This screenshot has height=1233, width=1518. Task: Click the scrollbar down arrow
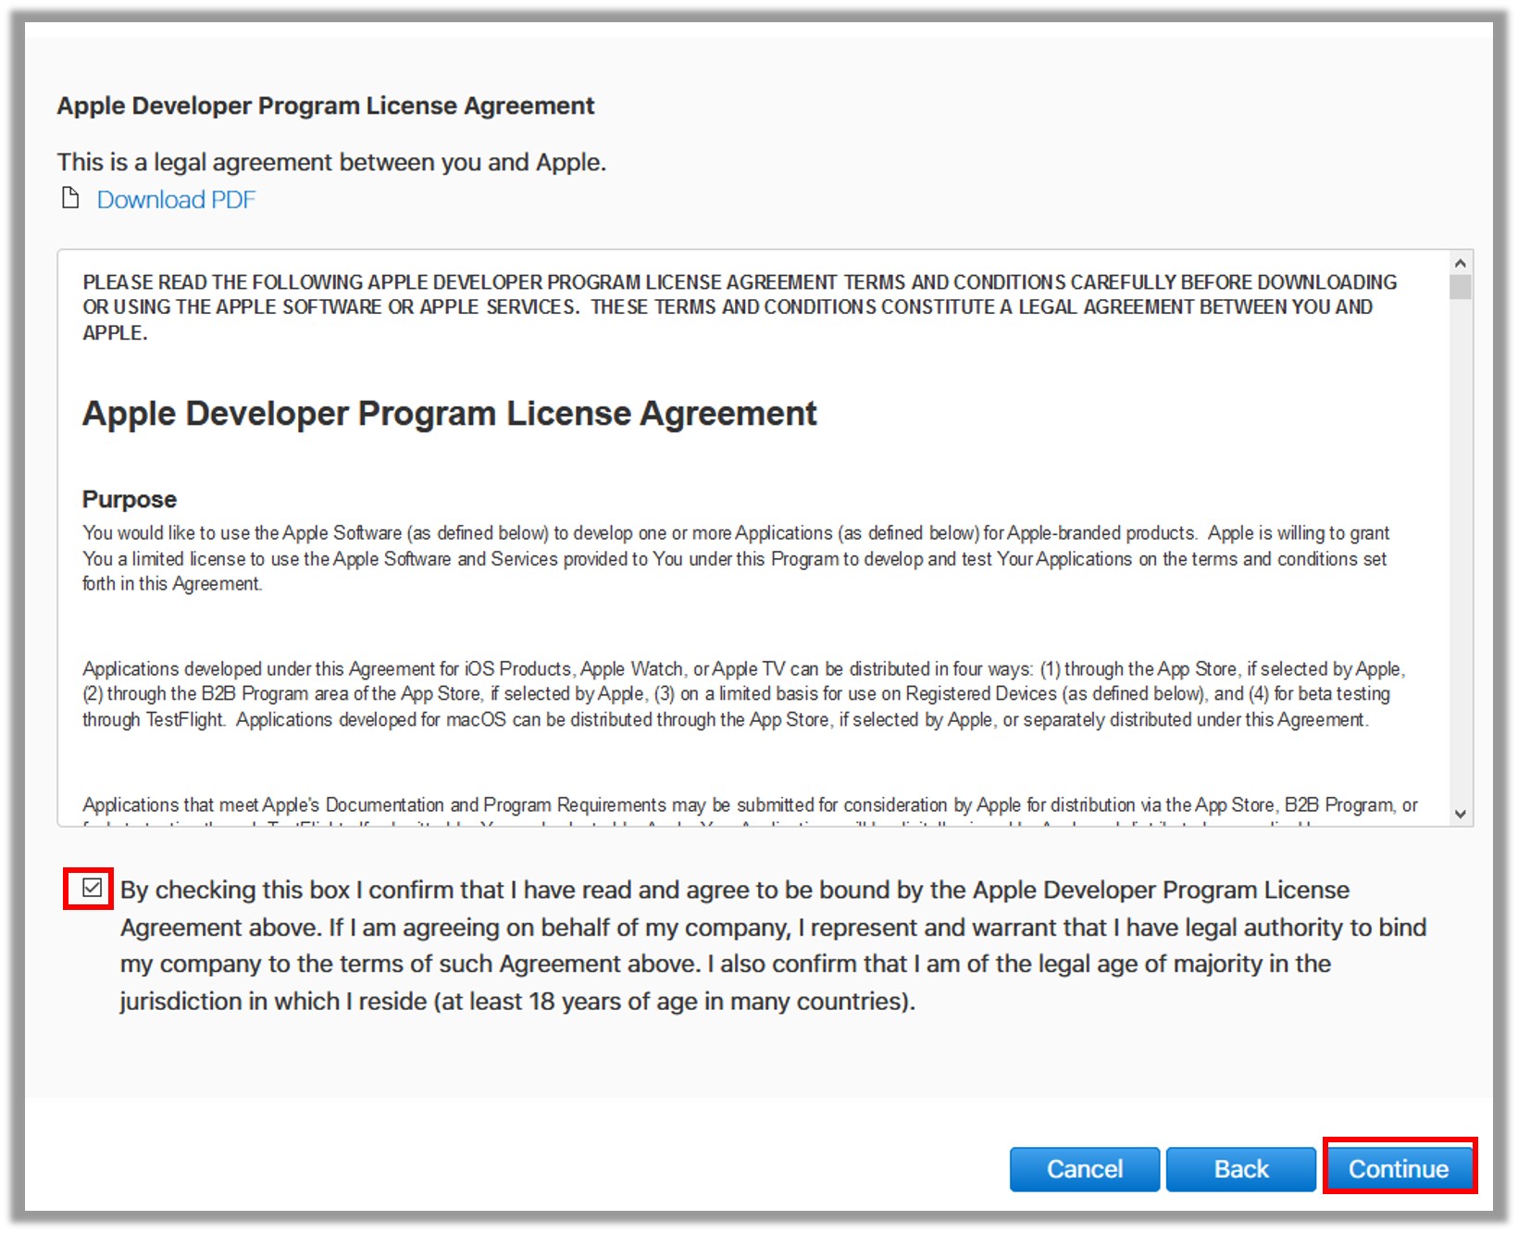tap(1459, 813)
